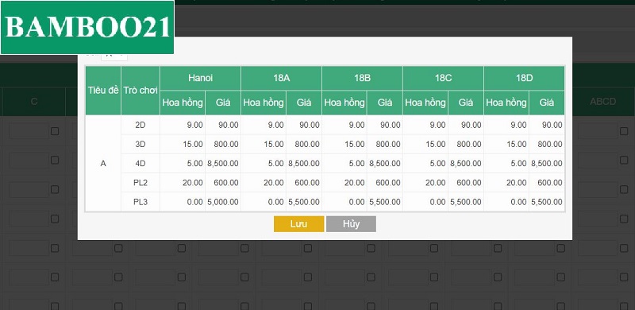This screenshot has width=635, height=310.
Task: Select the PL3 game row label
Action: (x=140, y=202)
